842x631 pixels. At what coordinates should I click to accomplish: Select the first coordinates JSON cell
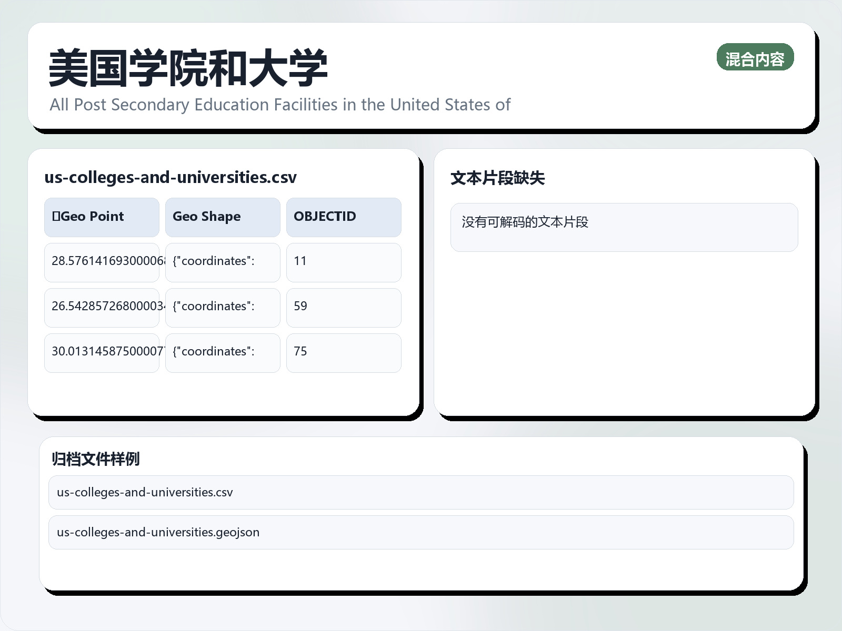click(222, 262)
